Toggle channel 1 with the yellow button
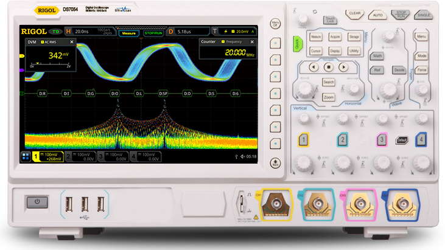Screen dimensions: 445x250 [x=303, y=139]
